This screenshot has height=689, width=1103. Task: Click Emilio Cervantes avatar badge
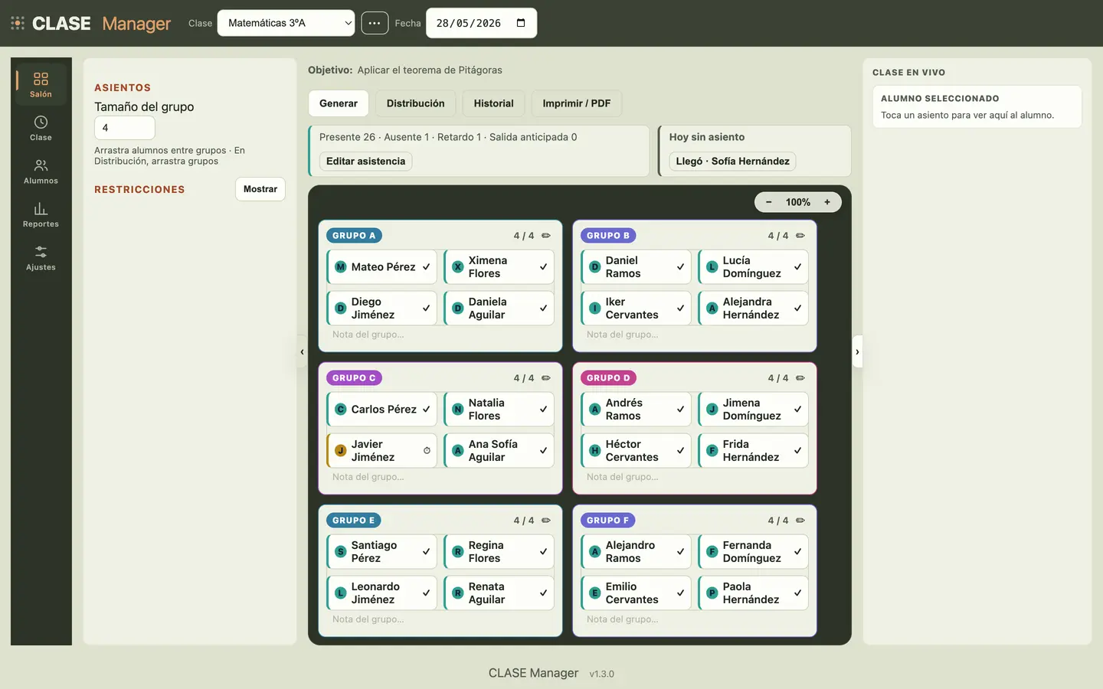(594, 593)
